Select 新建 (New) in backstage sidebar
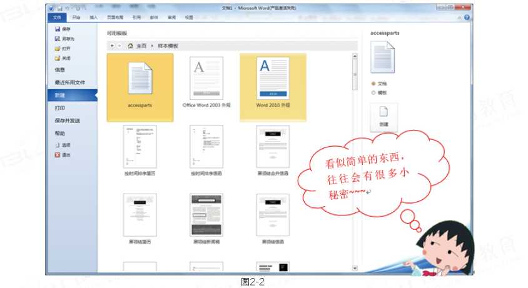Image resolution: width=528 pixels, height=288 pixels. point(73,95)
